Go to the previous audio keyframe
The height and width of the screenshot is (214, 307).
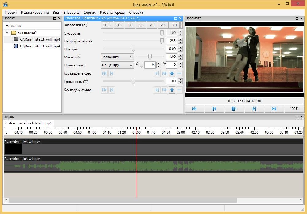pyautogui.click(x=112, y=90)
